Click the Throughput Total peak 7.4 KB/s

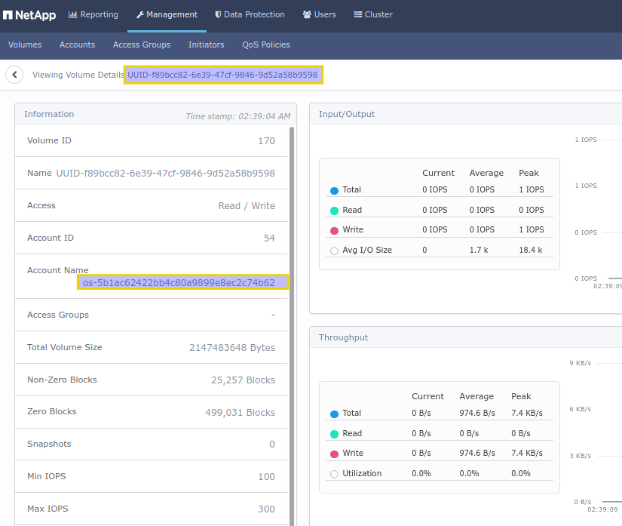point(527,414)
